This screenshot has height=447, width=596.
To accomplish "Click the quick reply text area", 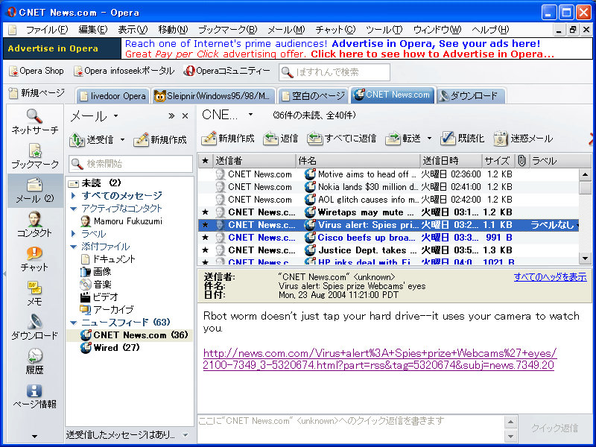I will [349, 429].
